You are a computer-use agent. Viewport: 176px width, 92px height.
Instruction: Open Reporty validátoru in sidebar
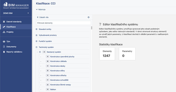pyautogui.click(x=16, y=52)
